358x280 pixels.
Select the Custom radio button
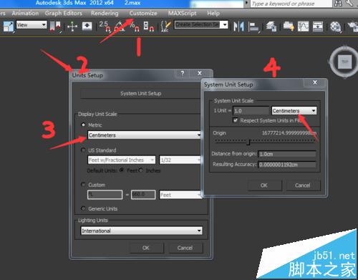pos(83,184)
